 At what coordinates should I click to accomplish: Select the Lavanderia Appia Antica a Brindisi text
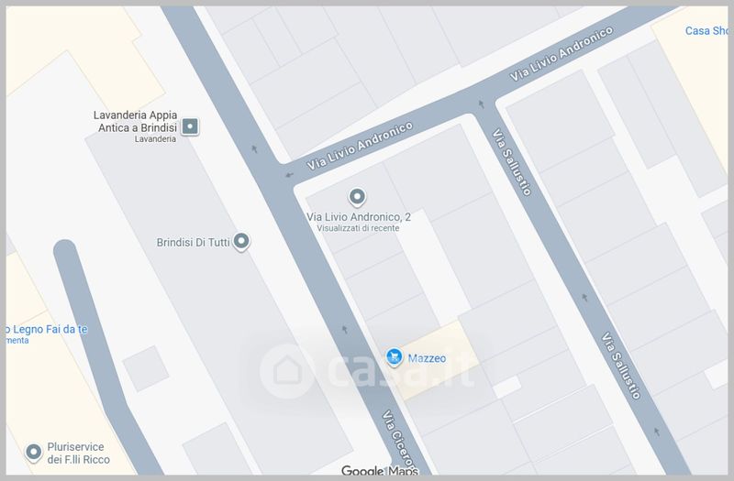click(x=135, y=121)
